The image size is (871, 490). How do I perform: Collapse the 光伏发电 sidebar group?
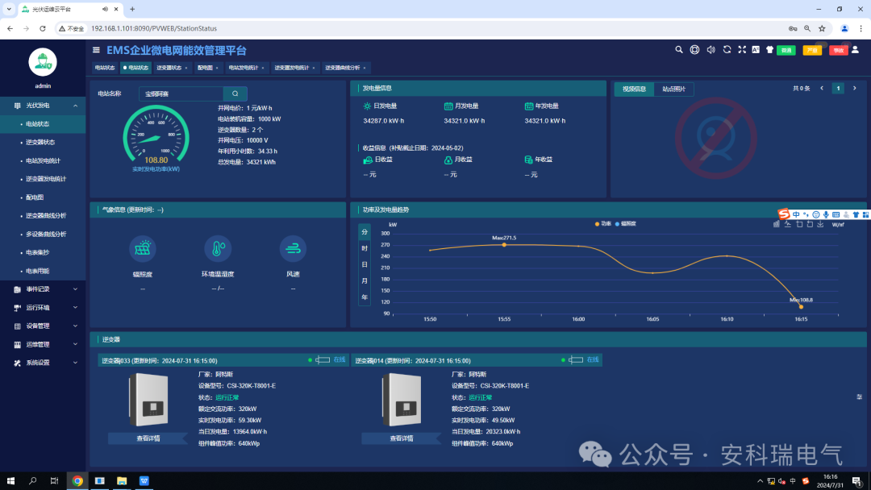[x=43, y=106]
